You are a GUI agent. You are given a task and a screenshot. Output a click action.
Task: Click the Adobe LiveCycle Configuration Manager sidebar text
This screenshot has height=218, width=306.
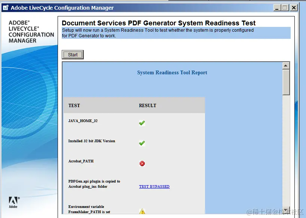pos(31,32)
